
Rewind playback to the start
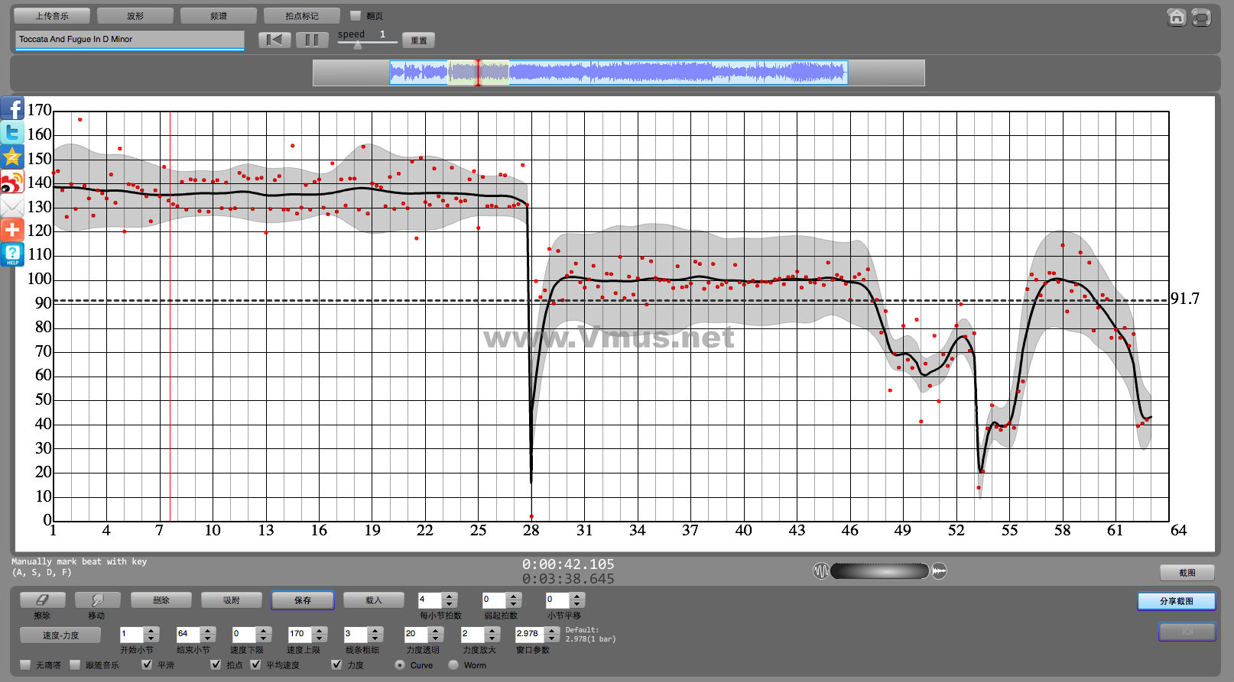(x=274, y=40)
